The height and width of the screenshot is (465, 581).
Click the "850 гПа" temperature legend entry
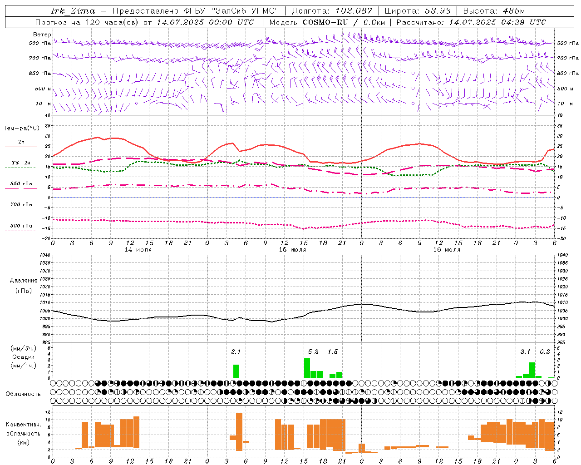pyautogui.click(x=21, y=184)
